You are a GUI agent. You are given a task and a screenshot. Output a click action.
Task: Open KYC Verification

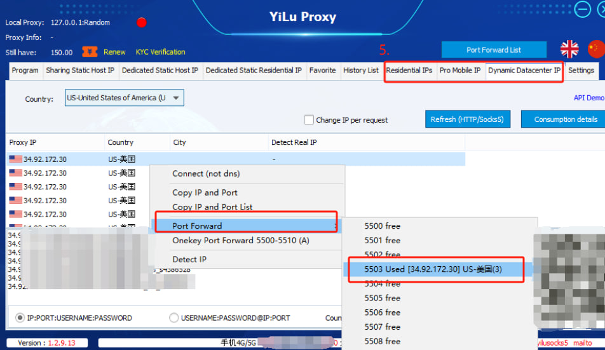pos(160,52)
